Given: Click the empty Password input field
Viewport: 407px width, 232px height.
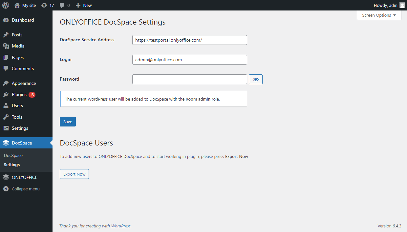Looking at the screenshot, I should pos(189,79).
